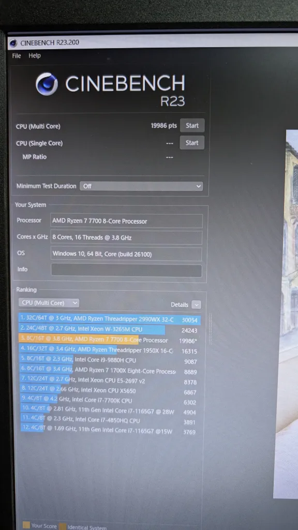
Task: Click the Identical System legend swatch
Action: pyautogui.click(x=62, y=526)
